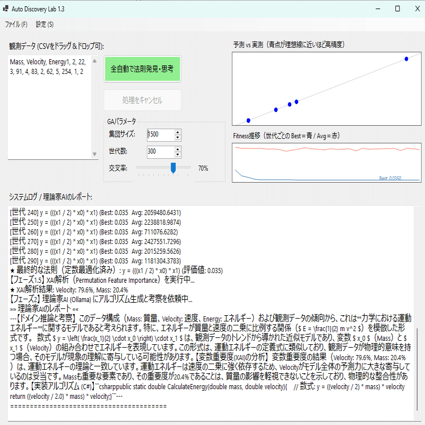Decrease 世代数 with the down arrow
Viewport: 425px width, 425px height.
(178, 155)
